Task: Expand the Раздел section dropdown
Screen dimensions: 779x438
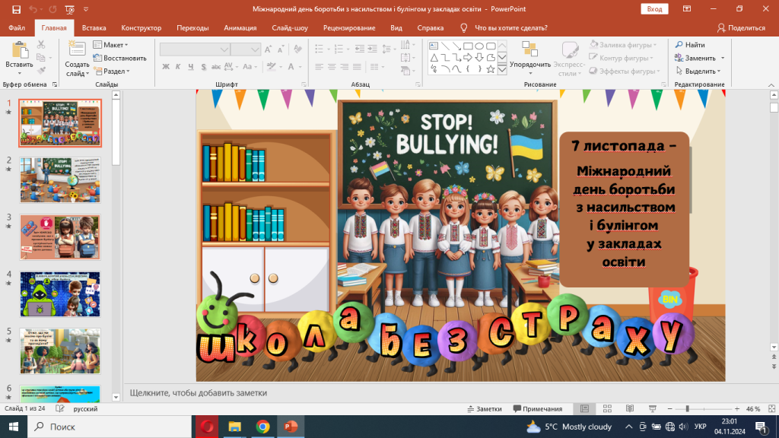Action: pyautogui.click(x=111, y=71)
